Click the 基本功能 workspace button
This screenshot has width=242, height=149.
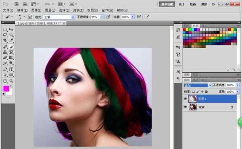point(167,4)
